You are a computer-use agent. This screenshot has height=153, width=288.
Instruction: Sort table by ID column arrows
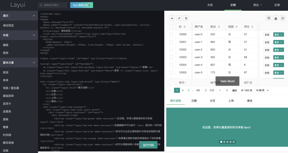click(185, 27)
